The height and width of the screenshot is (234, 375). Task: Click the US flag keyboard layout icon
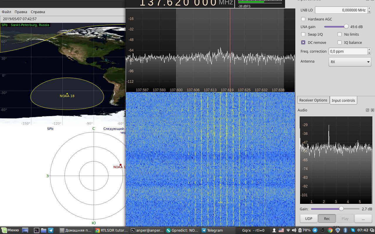[281, 230]
